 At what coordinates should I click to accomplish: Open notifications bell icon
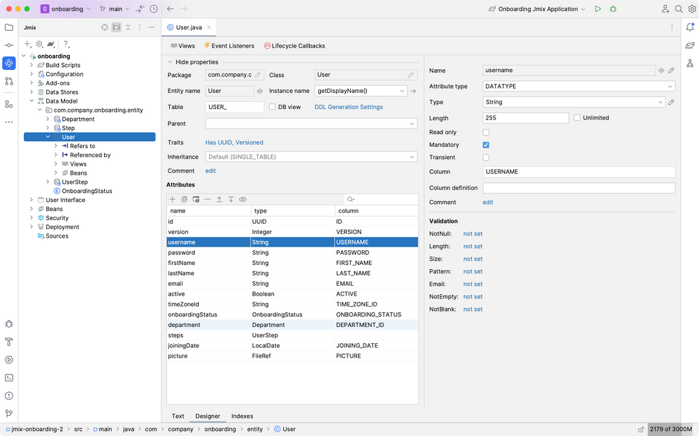coord(690,27)
